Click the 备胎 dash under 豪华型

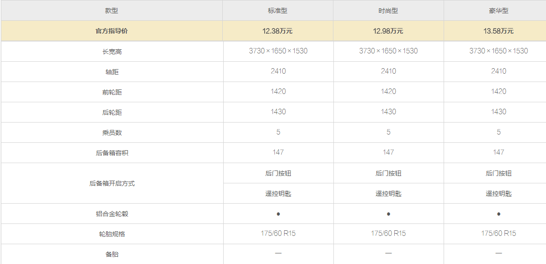point(499,253)
